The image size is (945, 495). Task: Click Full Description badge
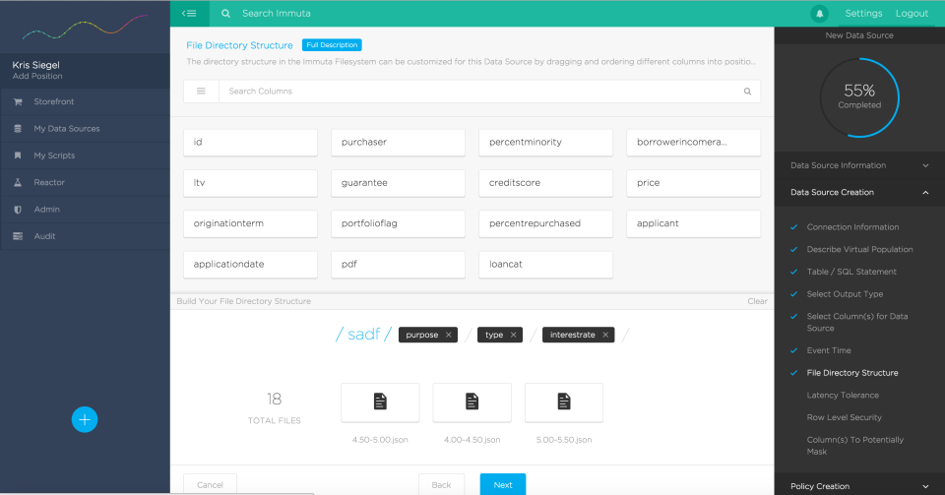[x=332, y=45]
